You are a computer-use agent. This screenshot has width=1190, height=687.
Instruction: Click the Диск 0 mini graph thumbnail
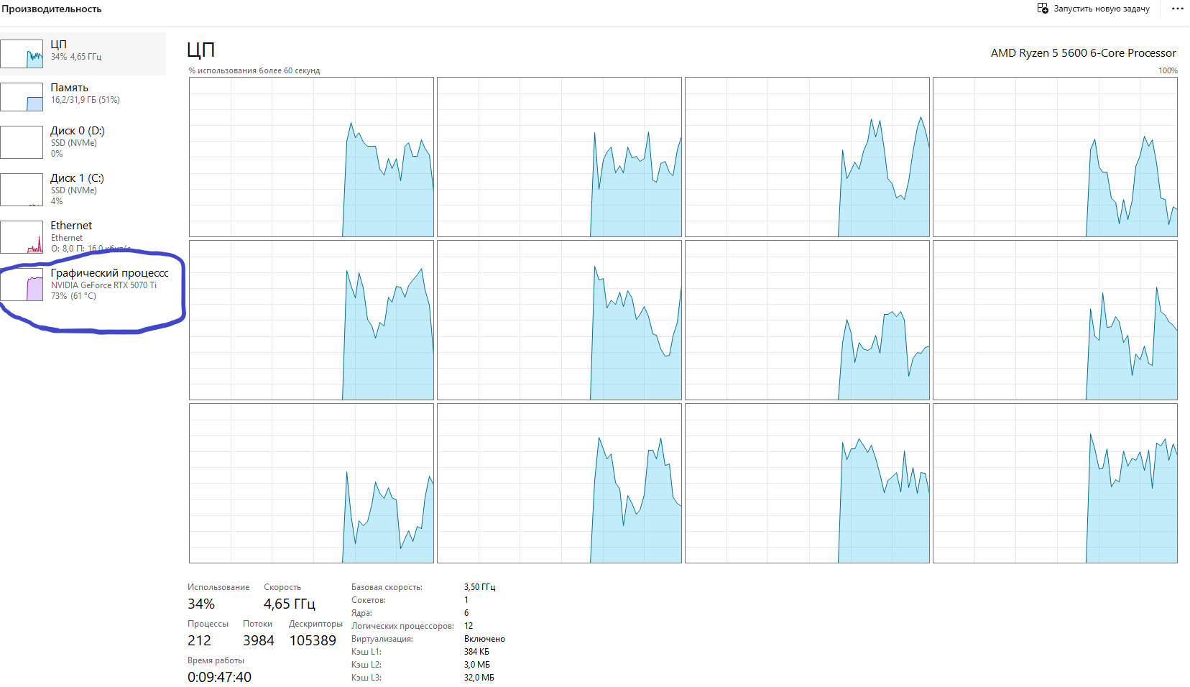22,142
